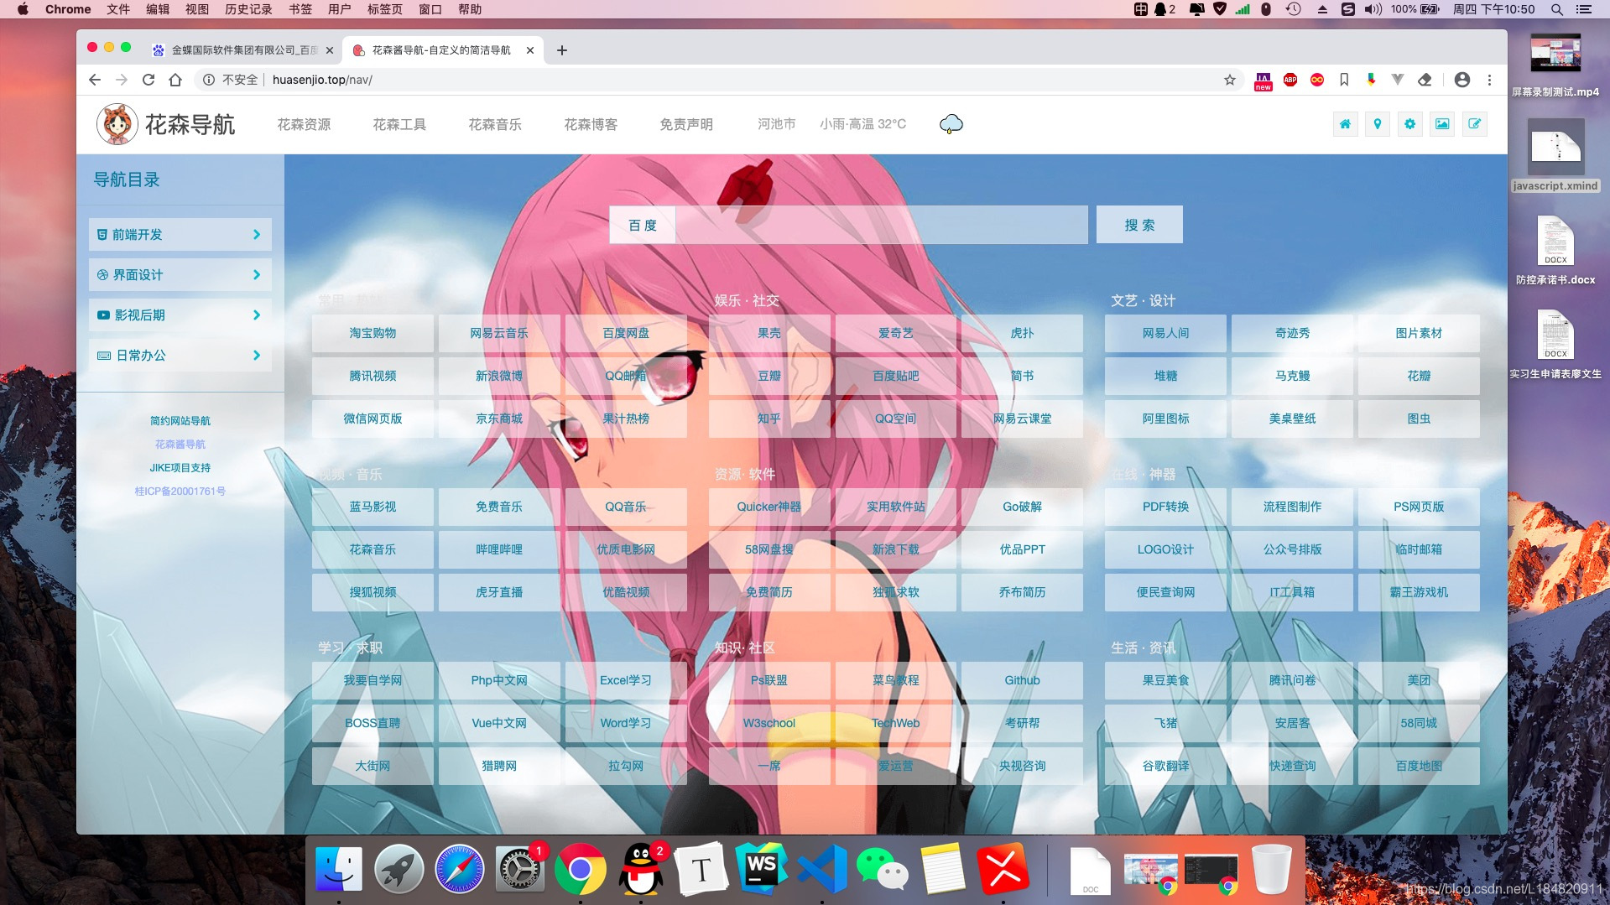Open the 网易云音乐 link

(x=499, y=333)
